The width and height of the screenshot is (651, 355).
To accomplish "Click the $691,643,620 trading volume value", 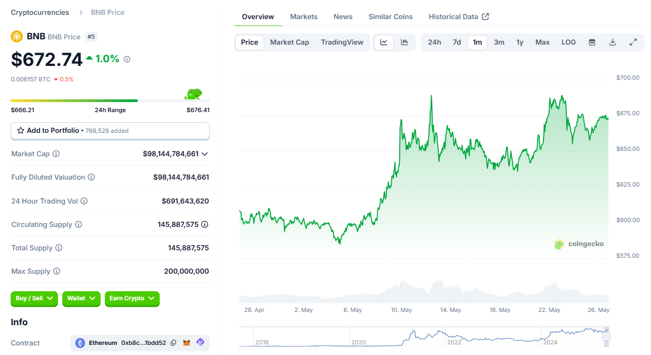I will tap(185, 201).
